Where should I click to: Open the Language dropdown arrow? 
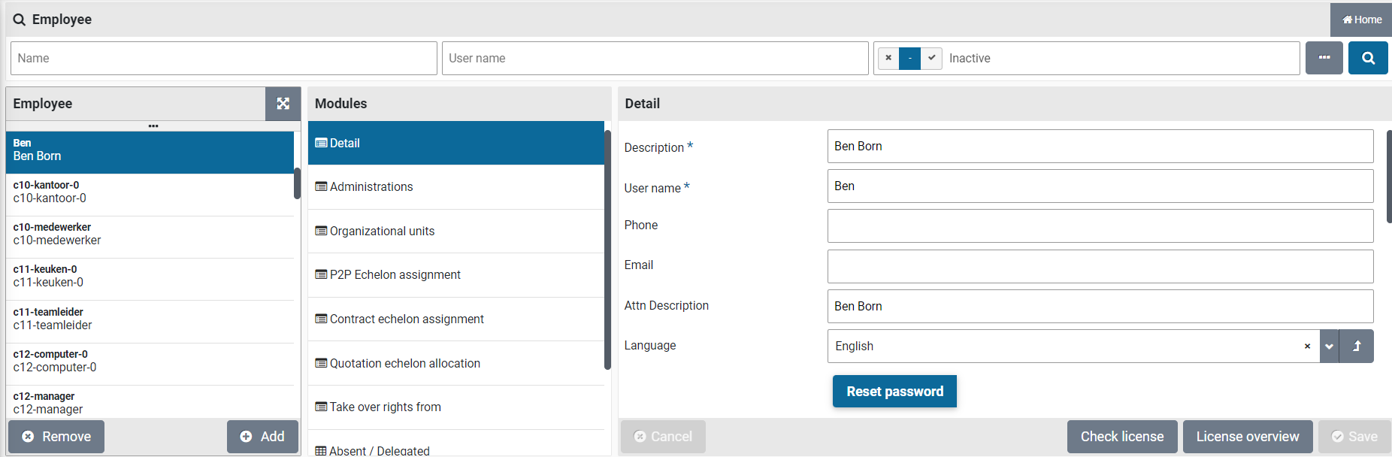click(x=1329, y=347)
